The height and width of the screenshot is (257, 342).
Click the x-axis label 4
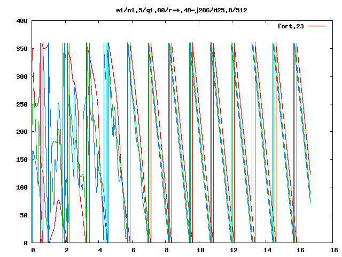coord(100,250)
